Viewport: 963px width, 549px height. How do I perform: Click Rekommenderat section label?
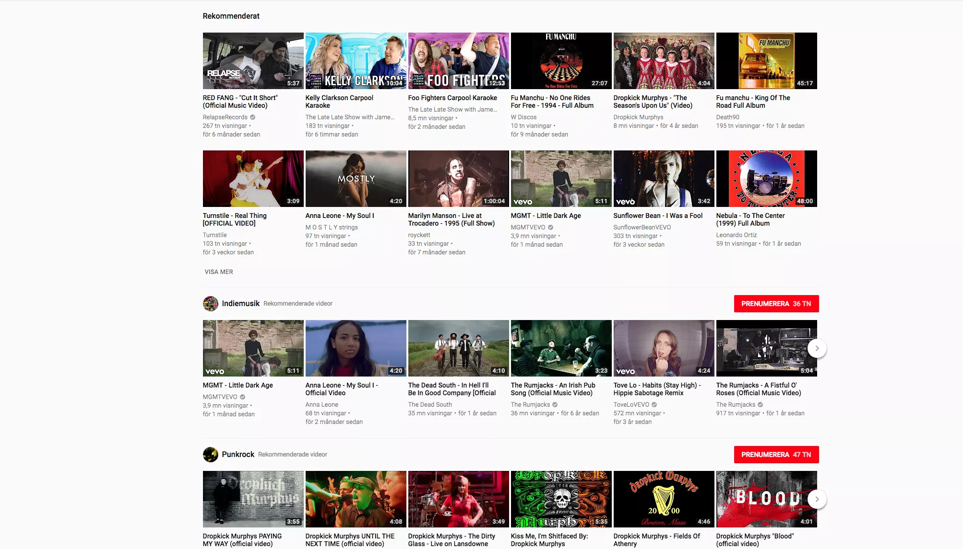[x=231, y=16]
